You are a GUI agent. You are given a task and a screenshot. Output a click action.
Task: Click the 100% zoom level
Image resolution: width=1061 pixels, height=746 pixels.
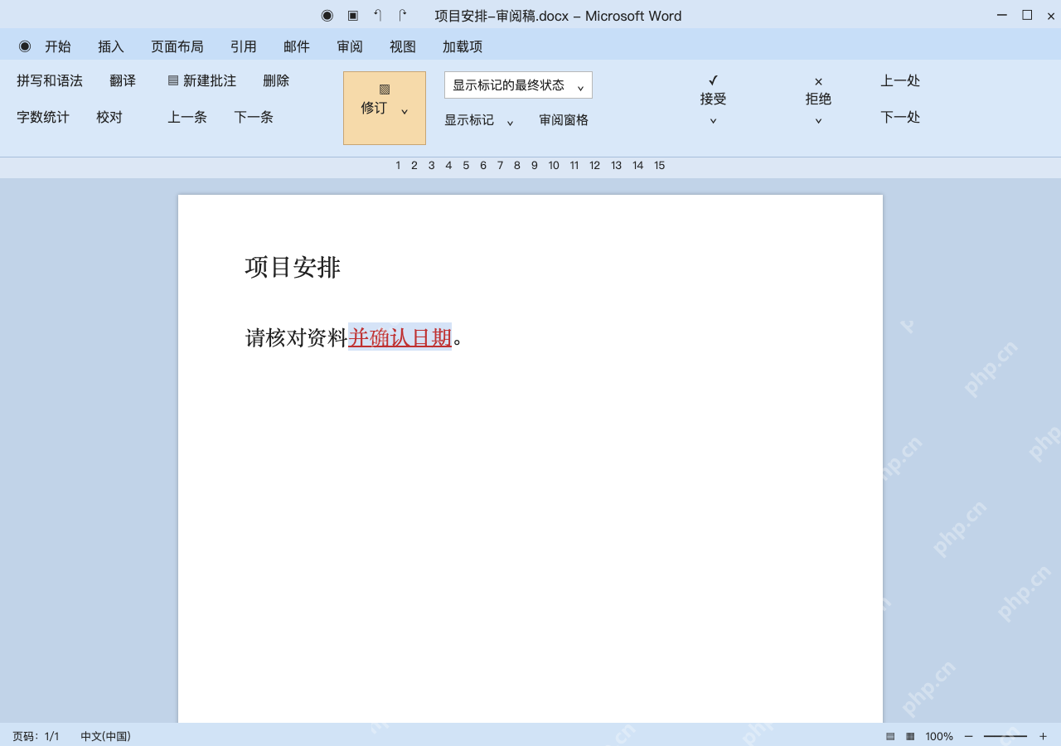click(x=939, y=736)
